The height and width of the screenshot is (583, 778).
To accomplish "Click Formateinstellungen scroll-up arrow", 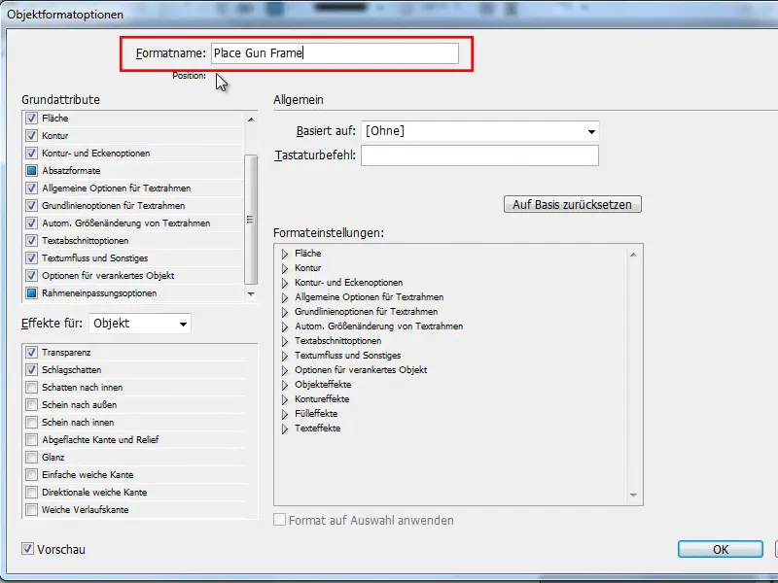I will pos(633,255).
